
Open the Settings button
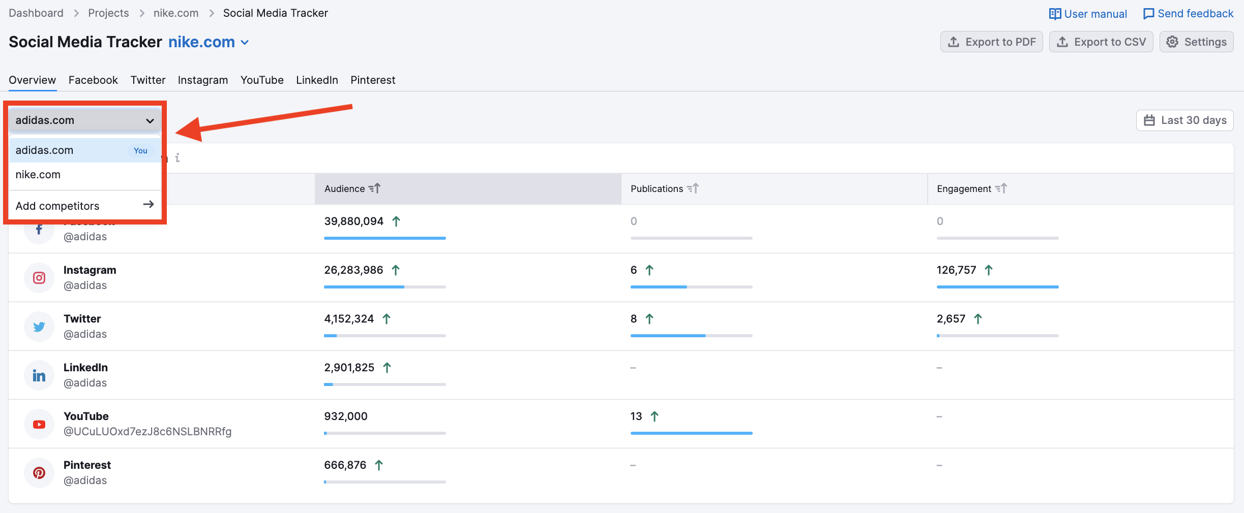click(1196, 42)
